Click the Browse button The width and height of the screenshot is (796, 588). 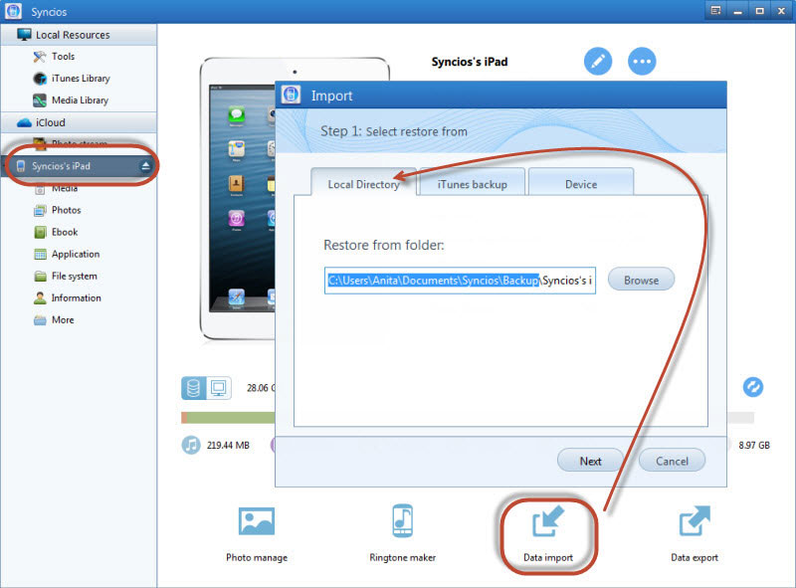pos(641,280)
